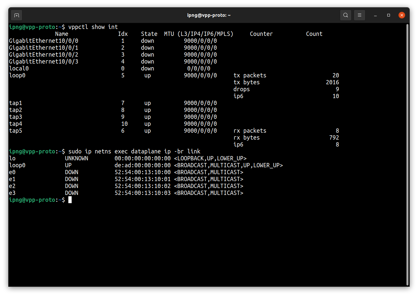The height and width of the screenshot is (296, 418).
Task: Click the GigabitEthernet10/0/0 interface name
Action: point(44,41)
